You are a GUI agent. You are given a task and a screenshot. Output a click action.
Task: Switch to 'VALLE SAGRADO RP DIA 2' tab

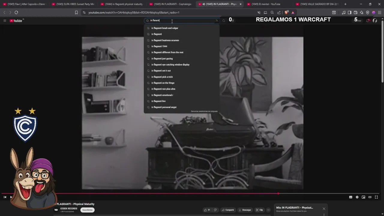pyautogui.click(x=317, y=4)
